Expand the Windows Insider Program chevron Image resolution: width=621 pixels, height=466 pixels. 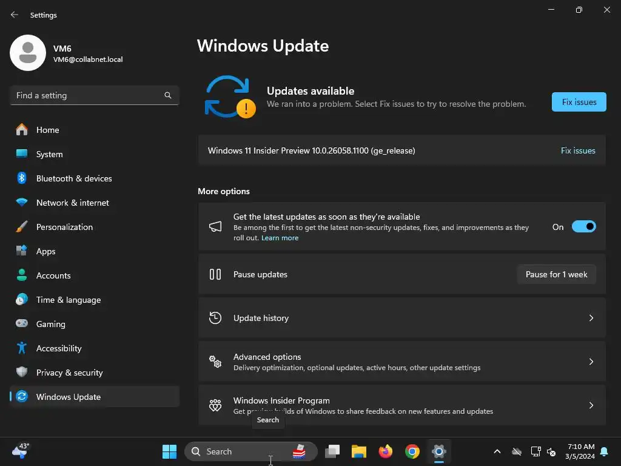(591, 405)
